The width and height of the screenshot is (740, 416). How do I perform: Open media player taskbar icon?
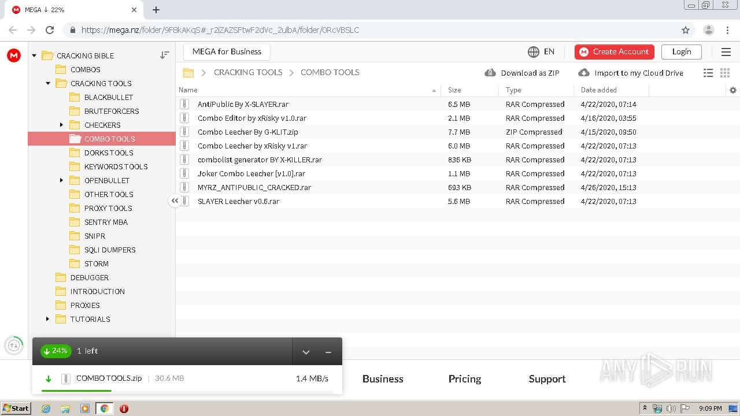[x=85, y=408]
